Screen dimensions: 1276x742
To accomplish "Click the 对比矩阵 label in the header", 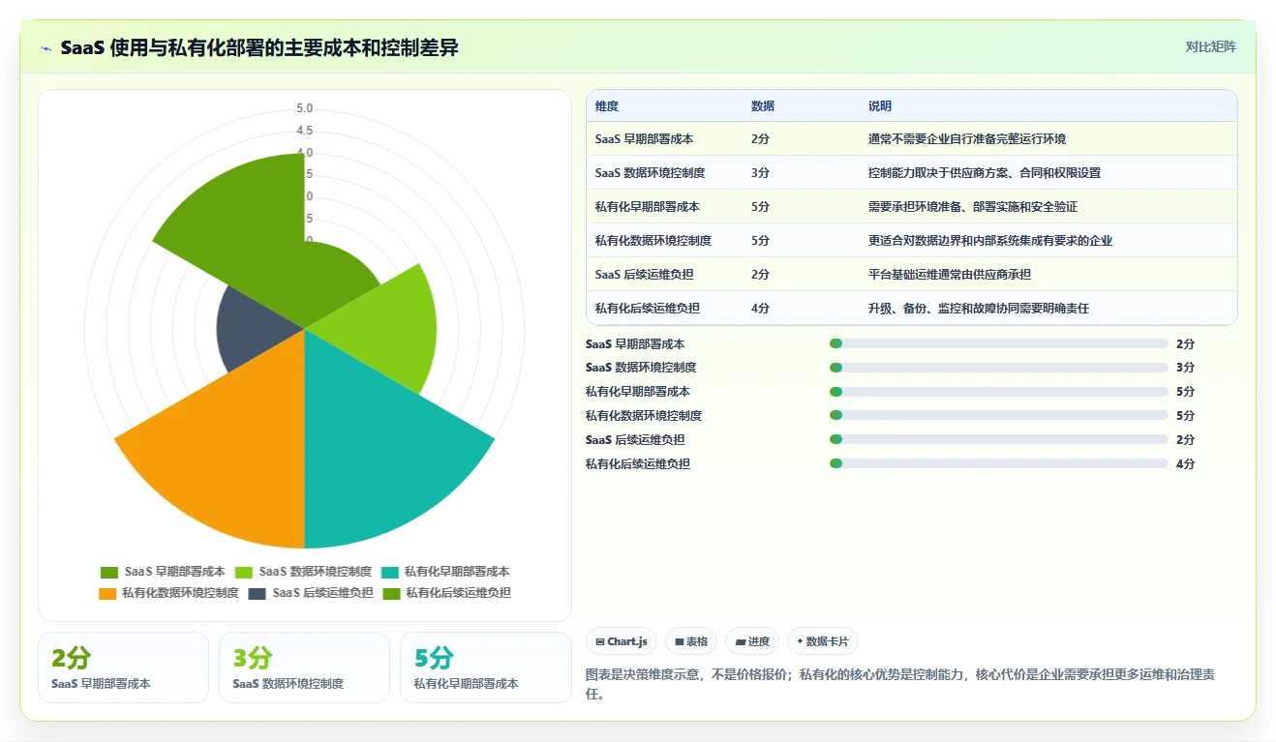I will [1211, 46].
